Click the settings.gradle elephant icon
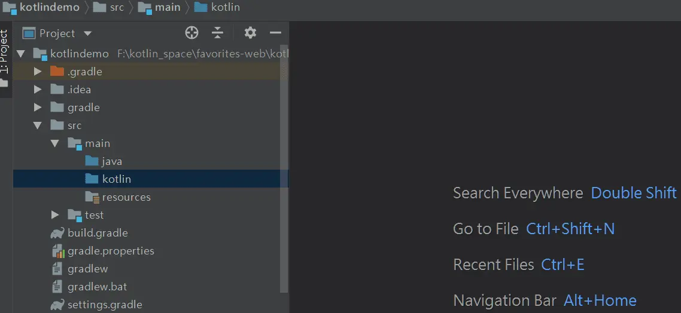Image resolution: width=681 pixels, height=313 pixels. tap(57, 305)
